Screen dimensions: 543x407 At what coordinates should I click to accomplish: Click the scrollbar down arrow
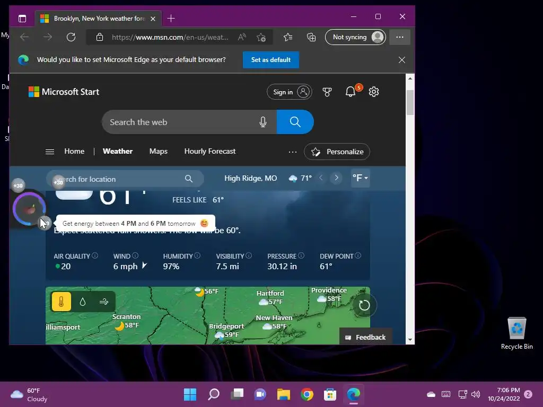click(x=410, y=340)
